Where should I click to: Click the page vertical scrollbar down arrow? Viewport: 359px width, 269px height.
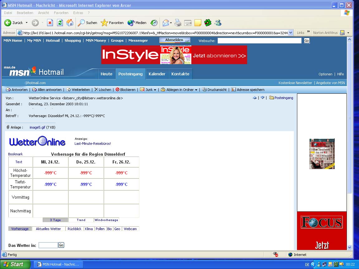(349, 247)
